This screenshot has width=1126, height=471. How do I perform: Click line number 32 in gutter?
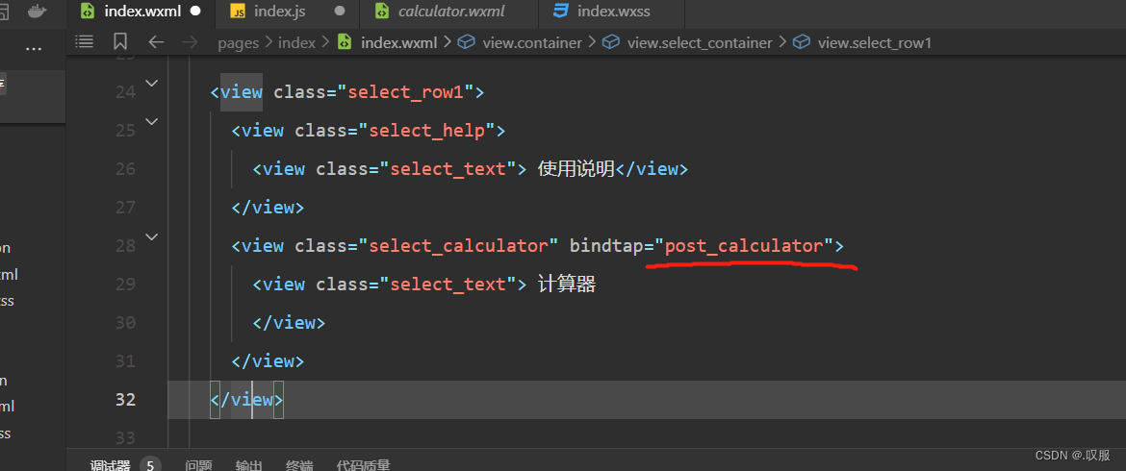click(125, 399)
